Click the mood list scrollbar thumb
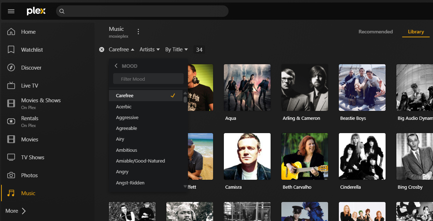The height and width of the screenshot is (221, 433). 185,99
